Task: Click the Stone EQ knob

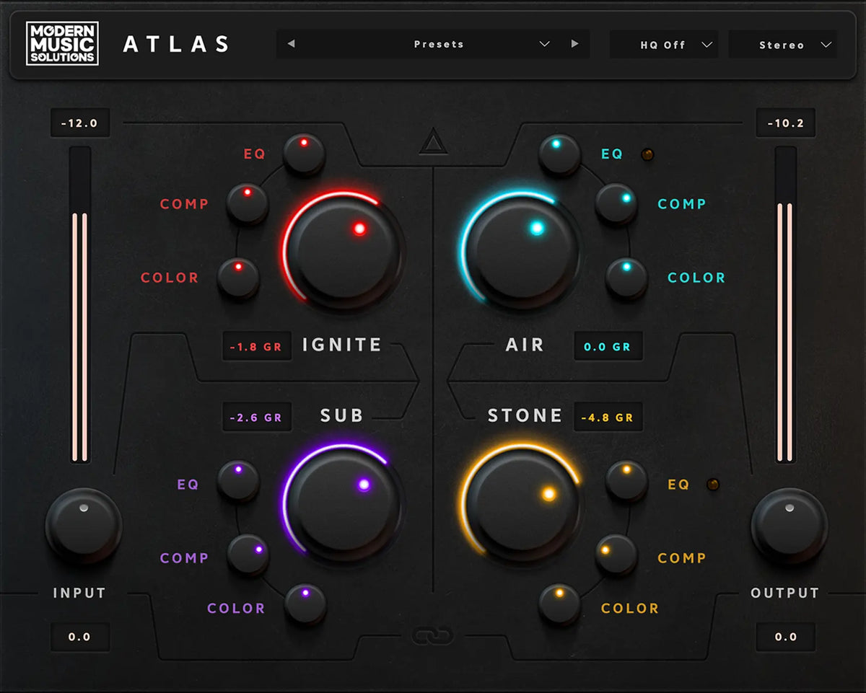Action: [x=626, y=482]
